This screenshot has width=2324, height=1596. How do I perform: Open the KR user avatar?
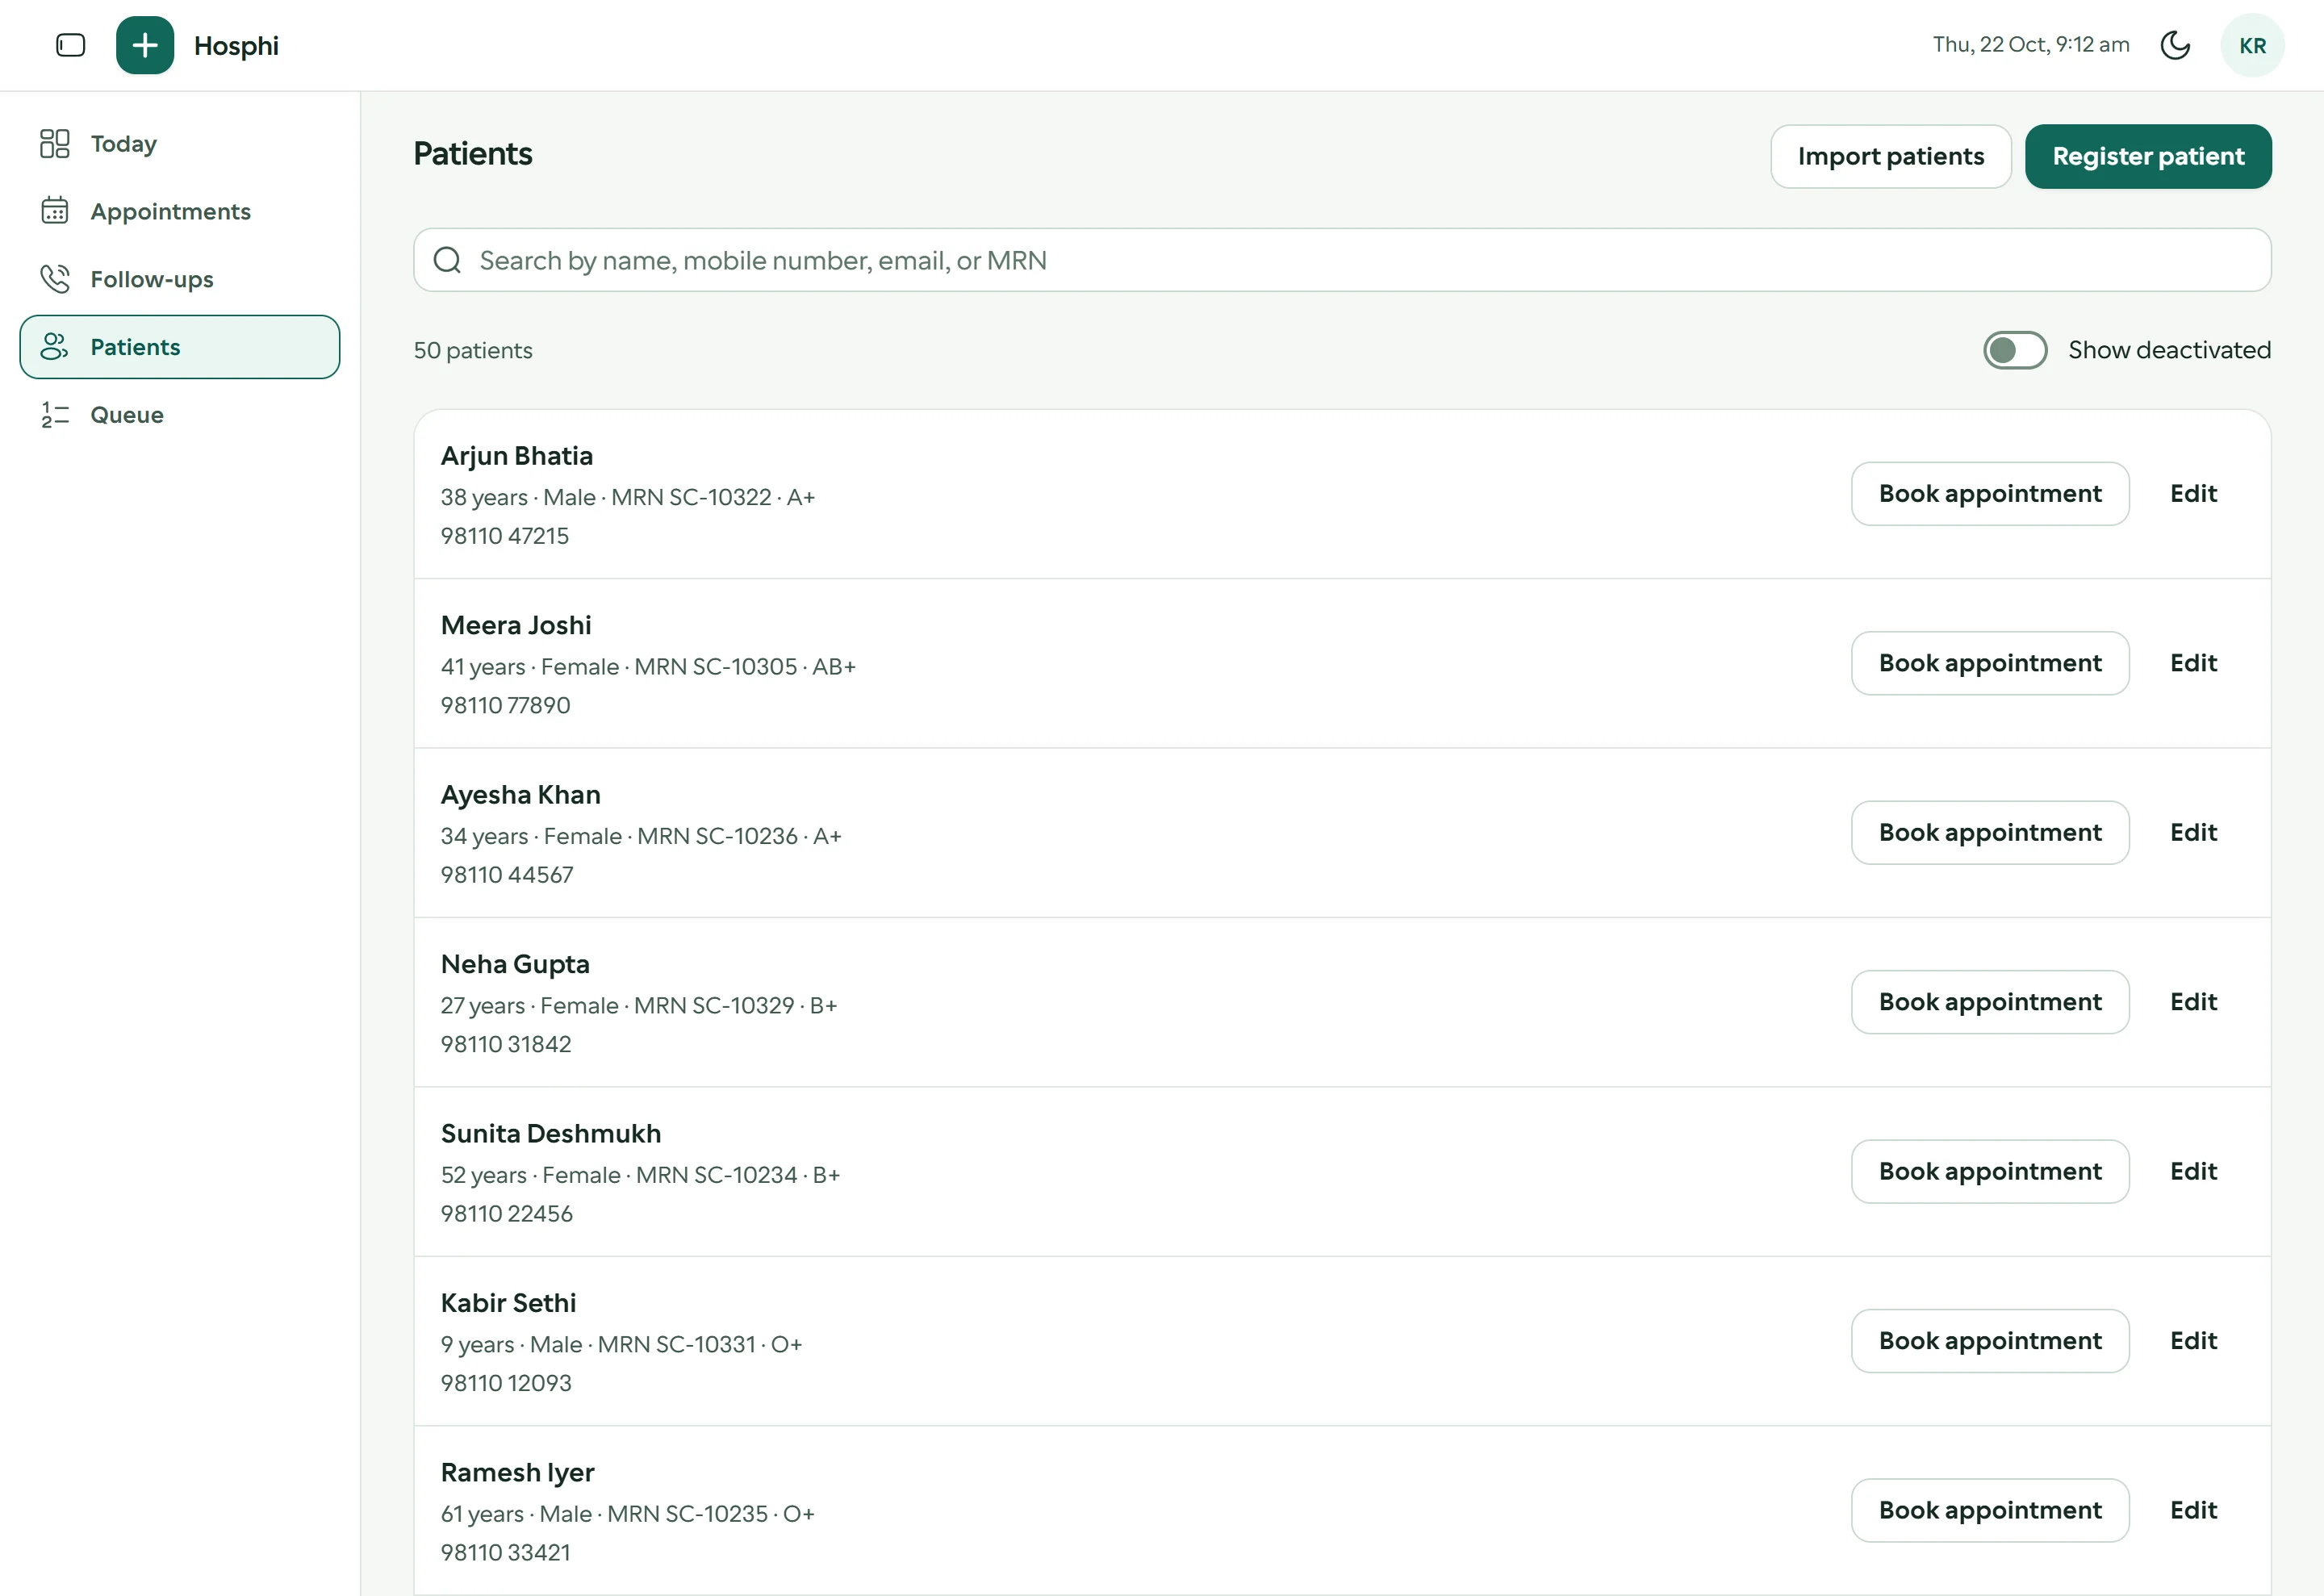pos(2252,45)
